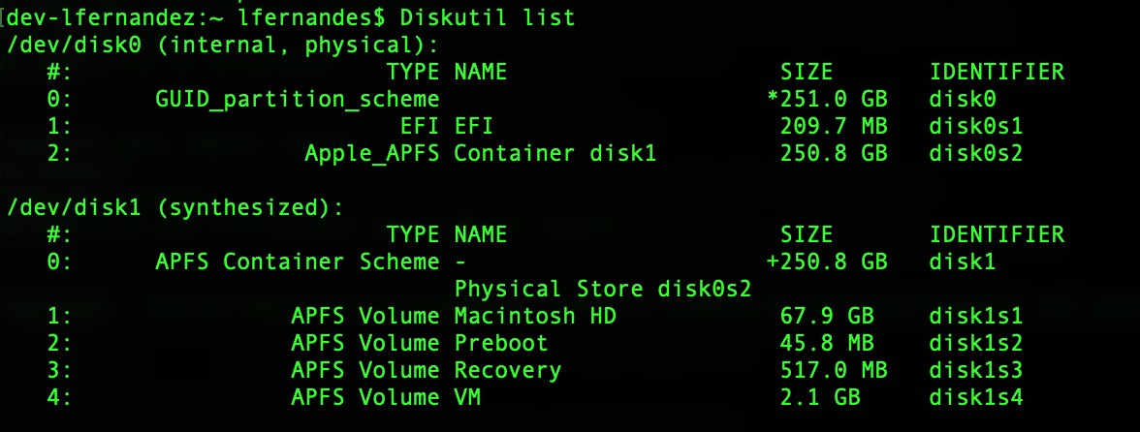Click the disk1s1 identifier

976,316
